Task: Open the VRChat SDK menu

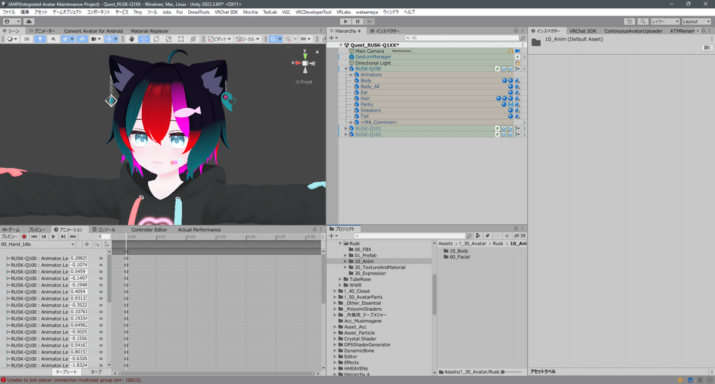Action: point(227,12)
